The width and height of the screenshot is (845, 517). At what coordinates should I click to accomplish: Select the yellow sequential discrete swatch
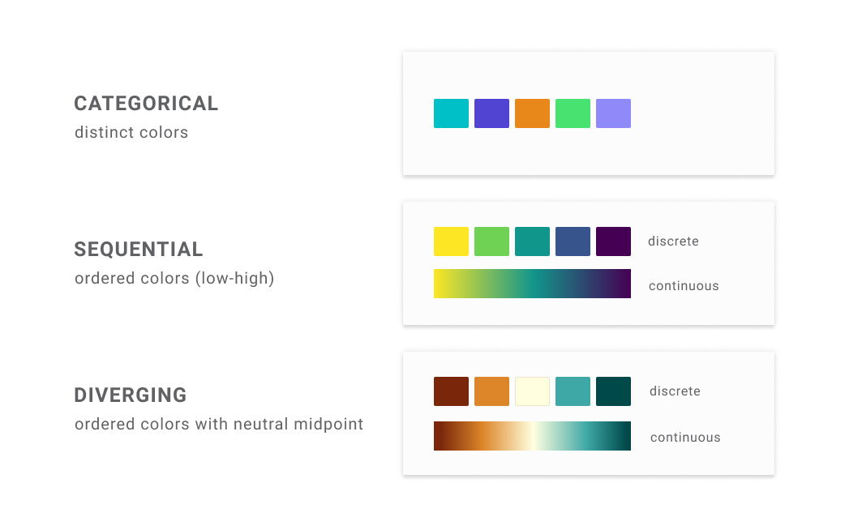(x=451, y=241)
